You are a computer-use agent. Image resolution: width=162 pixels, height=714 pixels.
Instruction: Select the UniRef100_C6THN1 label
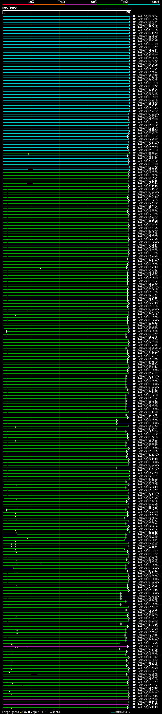[x=145, y=69]
